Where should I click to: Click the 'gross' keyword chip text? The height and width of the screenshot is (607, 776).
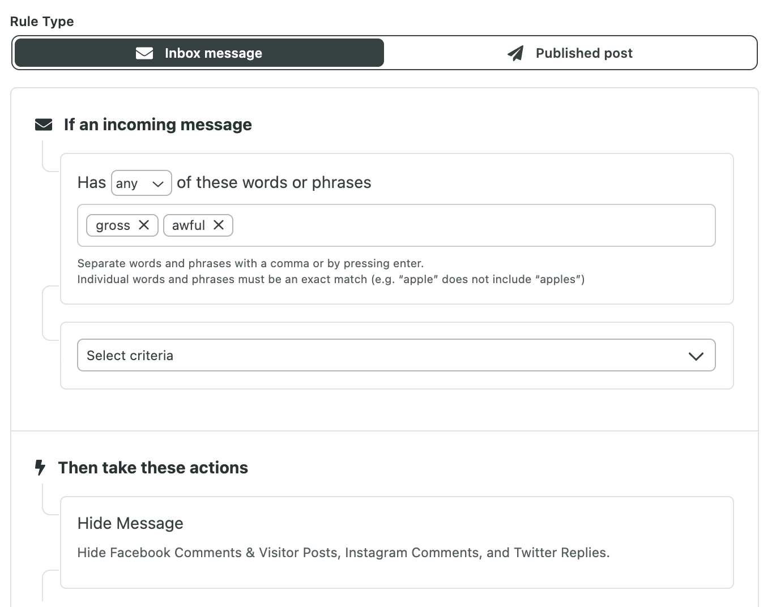pos(113,225)
